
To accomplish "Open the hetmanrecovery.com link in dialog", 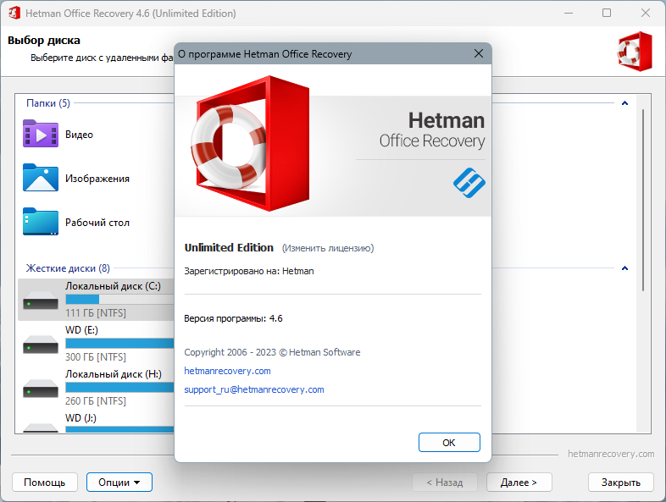I will [x=227, y=371].
